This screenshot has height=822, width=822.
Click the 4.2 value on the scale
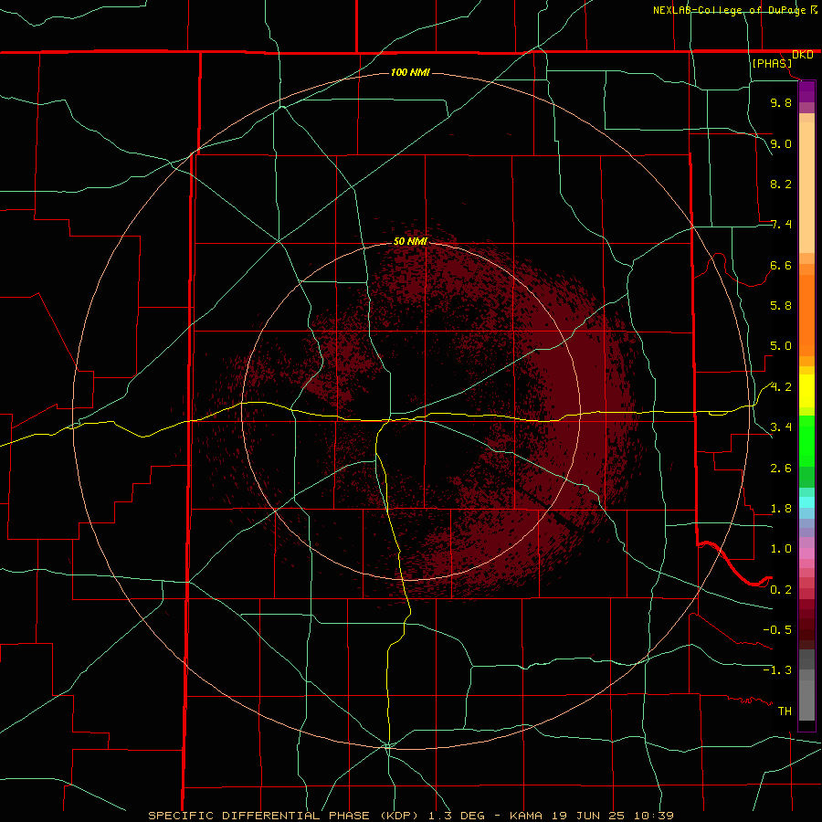point(781,387)
